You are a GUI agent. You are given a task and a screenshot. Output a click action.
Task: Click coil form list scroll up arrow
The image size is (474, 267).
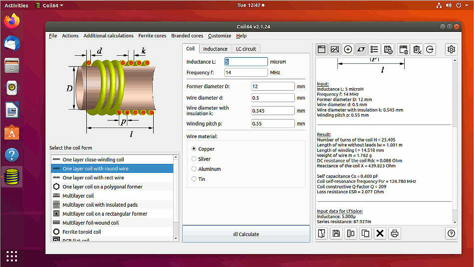pos(176,157)
